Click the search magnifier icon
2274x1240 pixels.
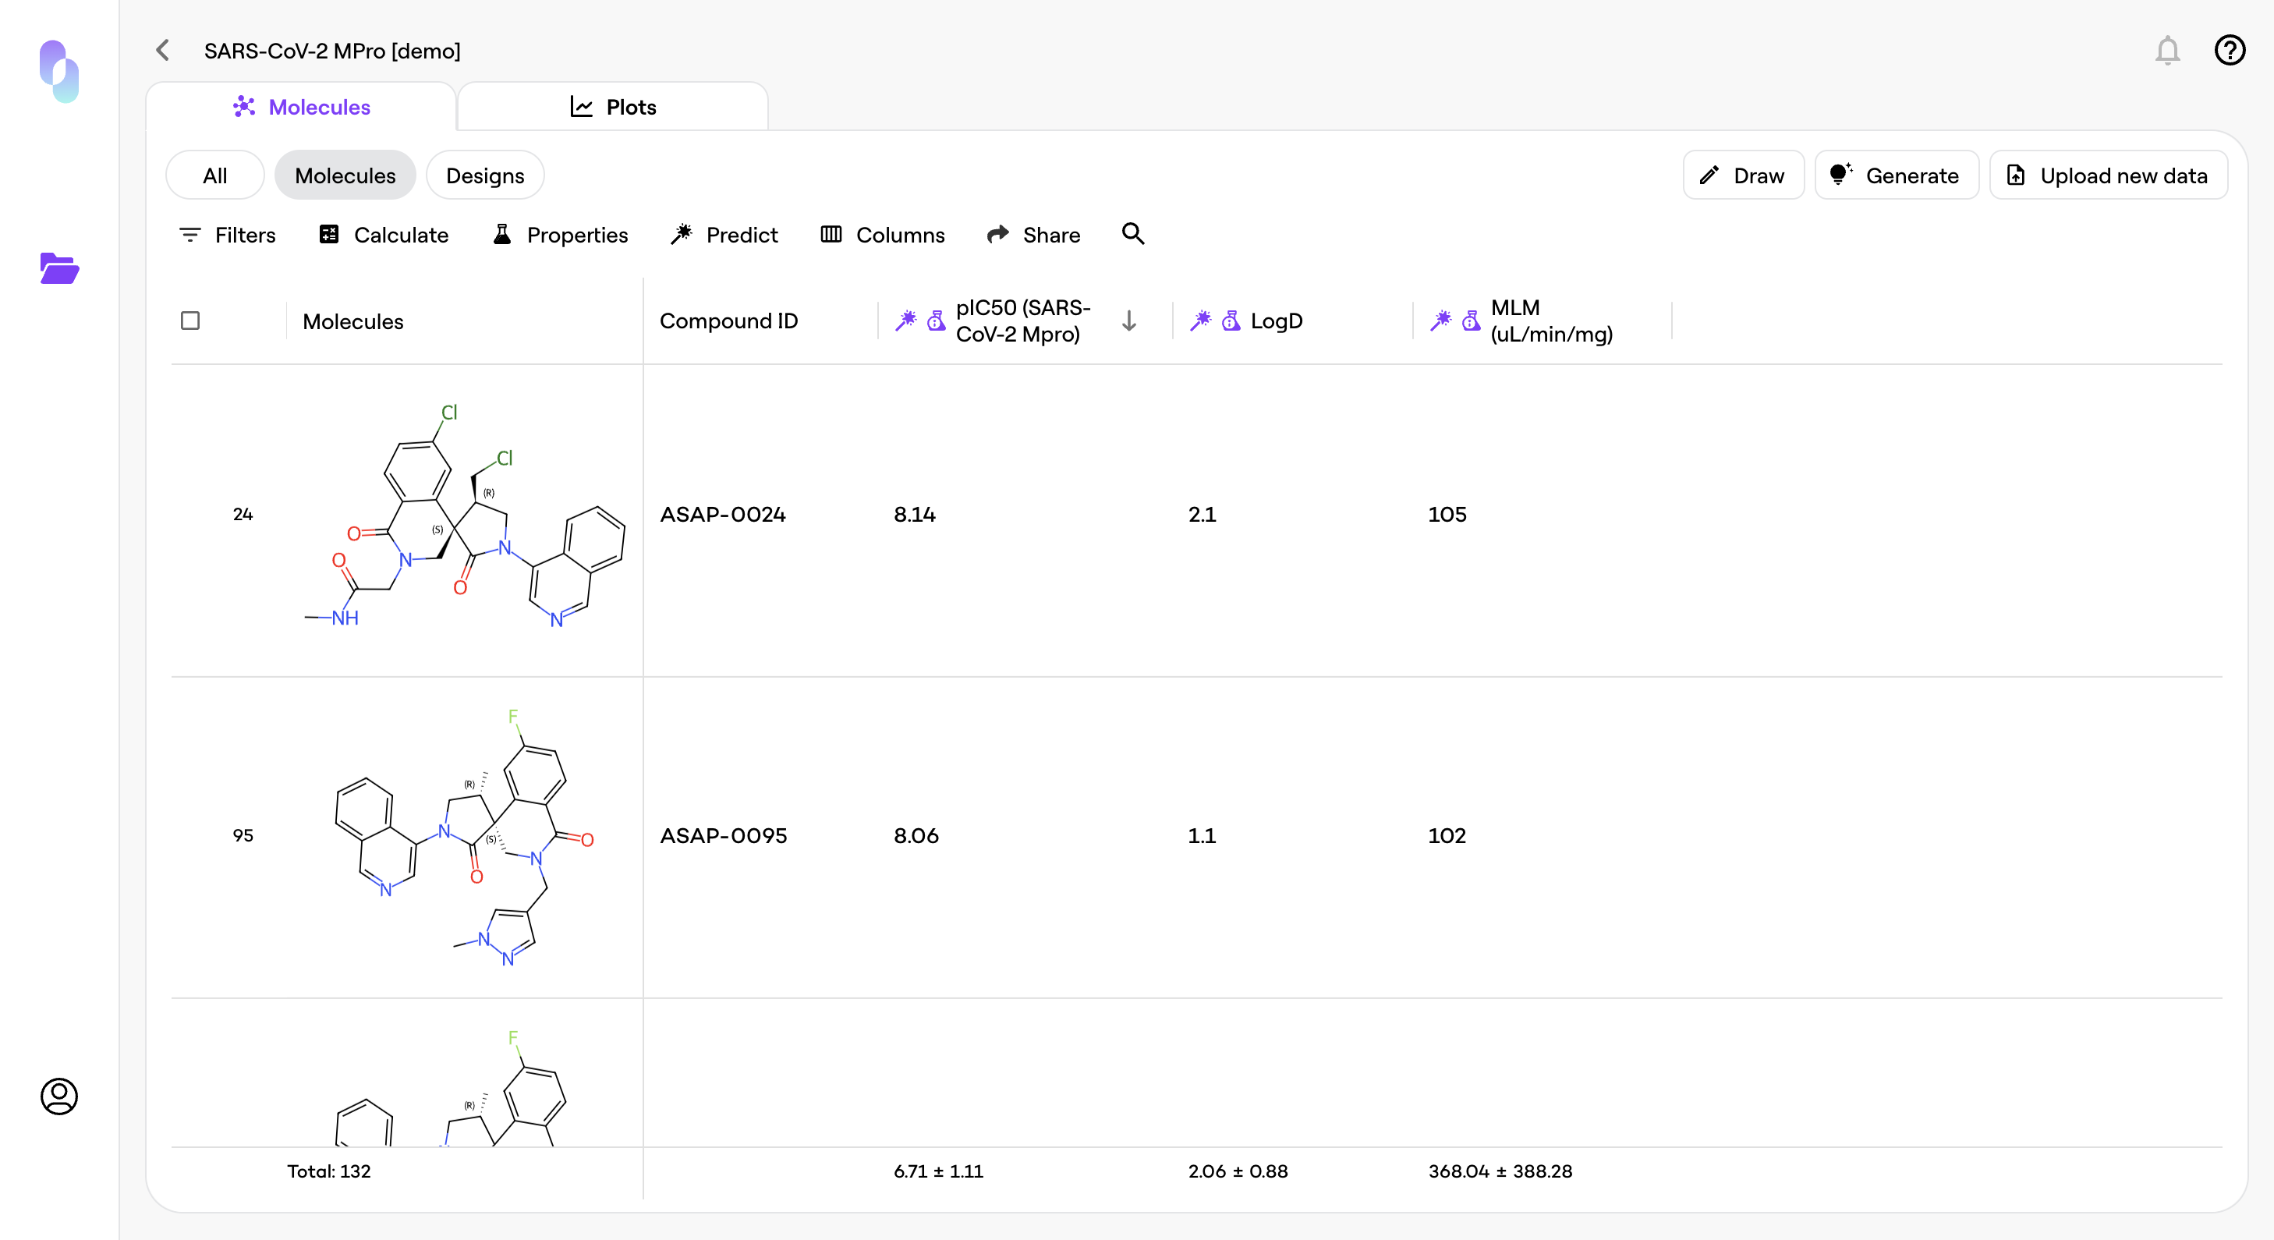pos(1132,234)
